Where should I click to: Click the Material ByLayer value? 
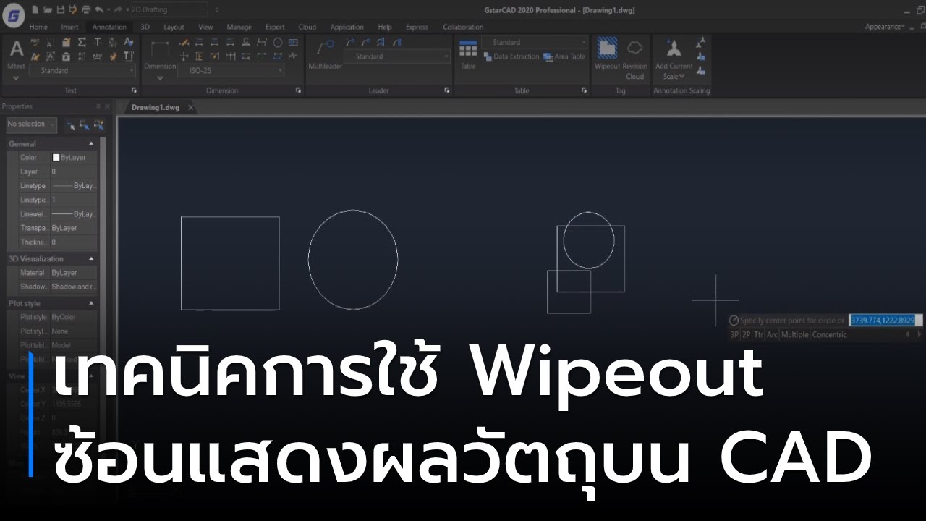(x=74, y=273)
